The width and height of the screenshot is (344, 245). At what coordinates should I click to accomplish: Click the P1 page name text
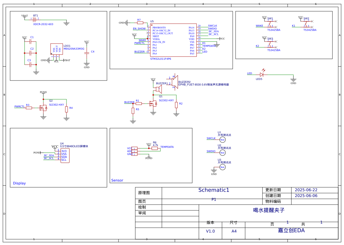pos(214,199)
